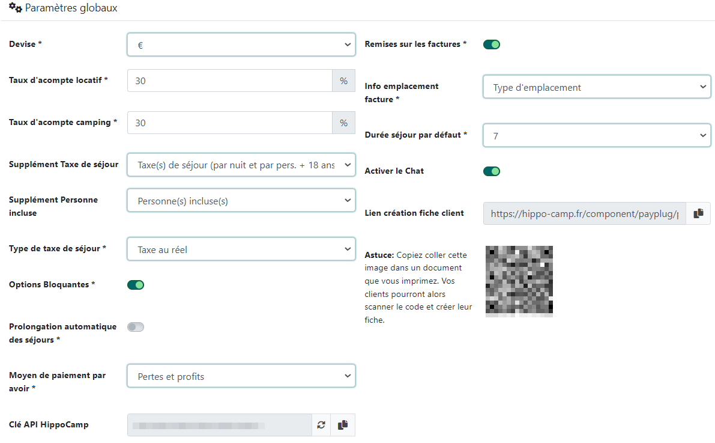Image resolution: width=715 pixels, height=443 pixels.
Task: Click the QR code image
Action: (x=519, y=281)
